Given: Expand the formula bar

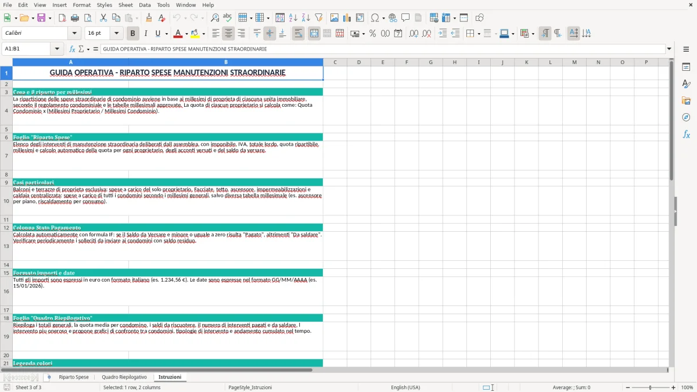Looking at the screenshot, I should click(669, 49).
